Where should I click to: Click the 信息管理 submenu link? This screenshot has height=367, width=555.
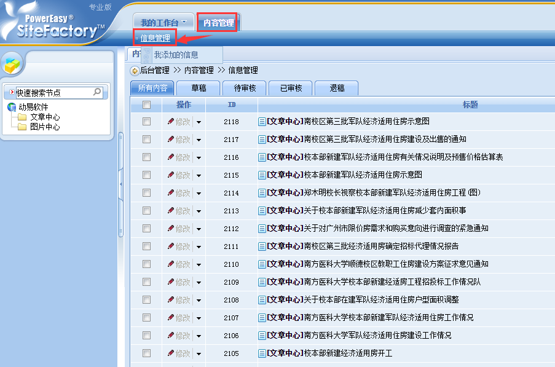point(155,38)
